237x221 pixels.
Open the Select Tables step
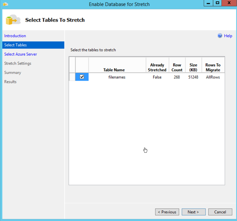33,45
